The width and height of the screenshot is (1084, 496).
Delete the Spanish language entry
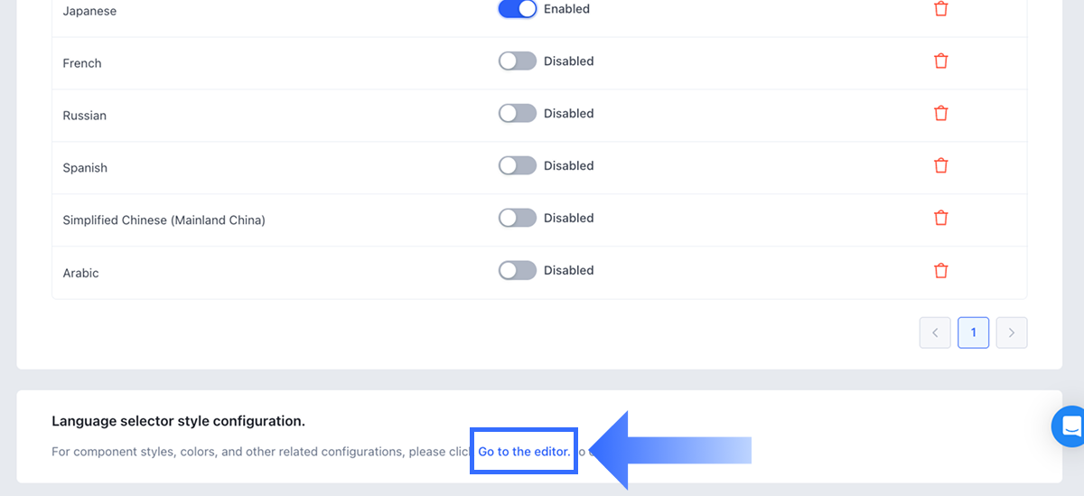click(940, 166)
